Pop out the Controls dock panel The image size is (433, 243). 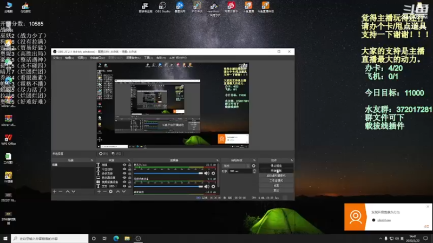pos(292,160)
